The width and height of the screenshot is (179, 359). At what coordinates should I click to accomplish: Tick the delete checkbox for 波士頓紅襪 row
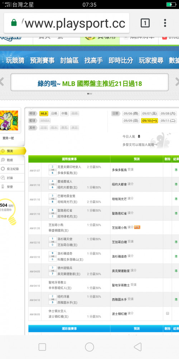[x=168, y=313]
